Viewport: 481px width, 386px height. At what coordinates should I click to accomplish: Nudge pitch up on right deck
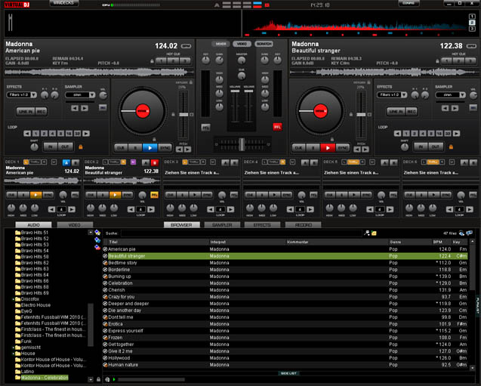pyautogui.click(x=365, y=150)
